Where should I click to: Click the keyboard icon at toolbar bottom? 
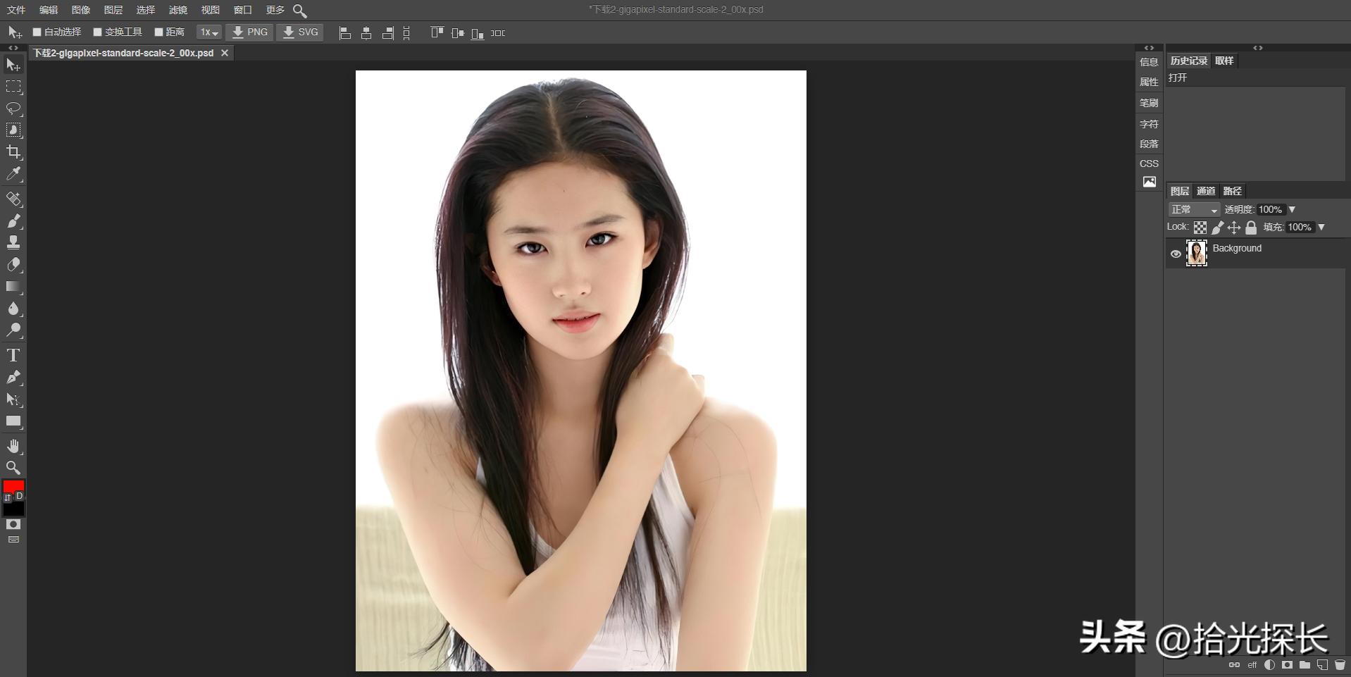pos(13,540)
